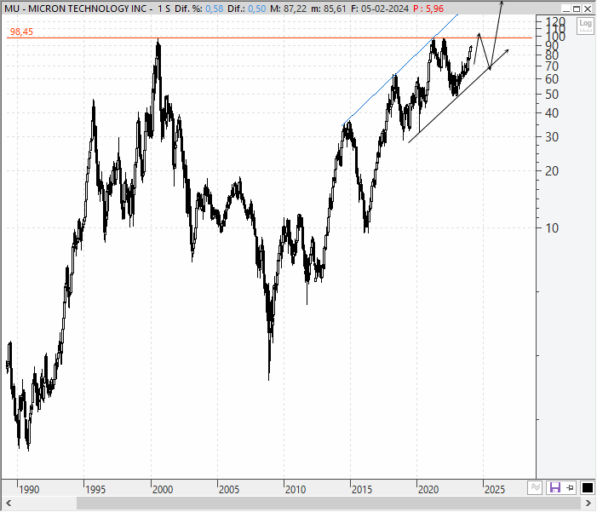Click the 'Dif.: 0,50' value
Image resolution: width=597 pixels, height=512 pixels.
[x=247, y=9]
